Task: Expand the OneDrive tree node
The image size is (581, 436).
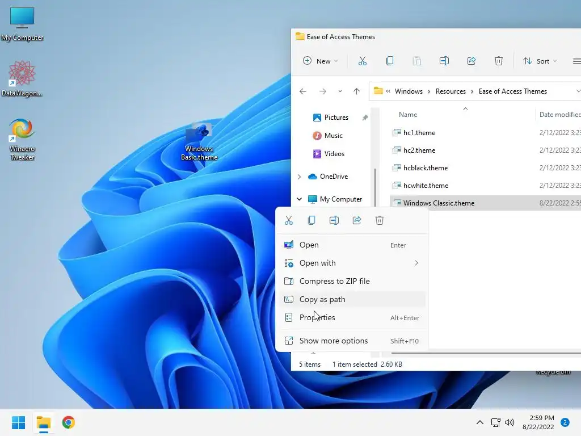Action: pos(299,177)
